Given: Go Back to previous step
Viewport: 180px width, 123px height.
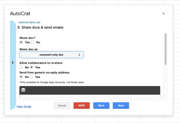Looking at the screenshot, I should coord(101,106).
